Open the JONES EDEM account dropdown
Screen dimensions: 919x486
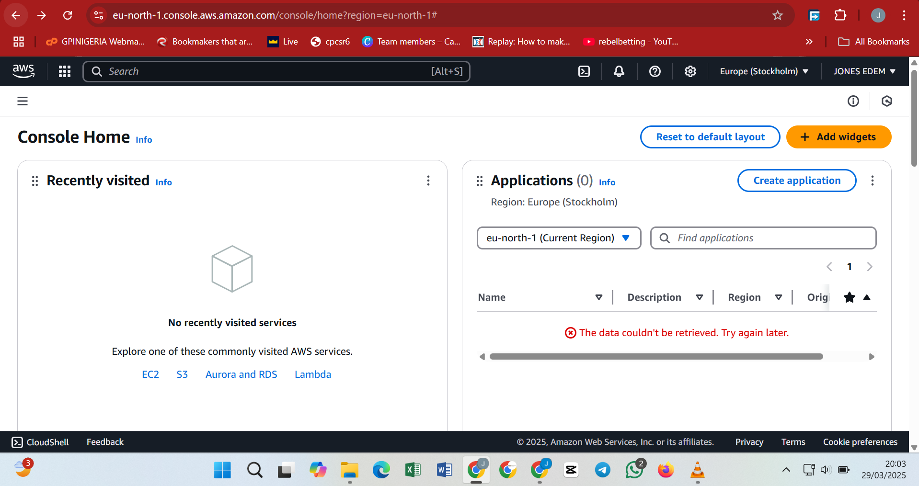tap(864, 71)
